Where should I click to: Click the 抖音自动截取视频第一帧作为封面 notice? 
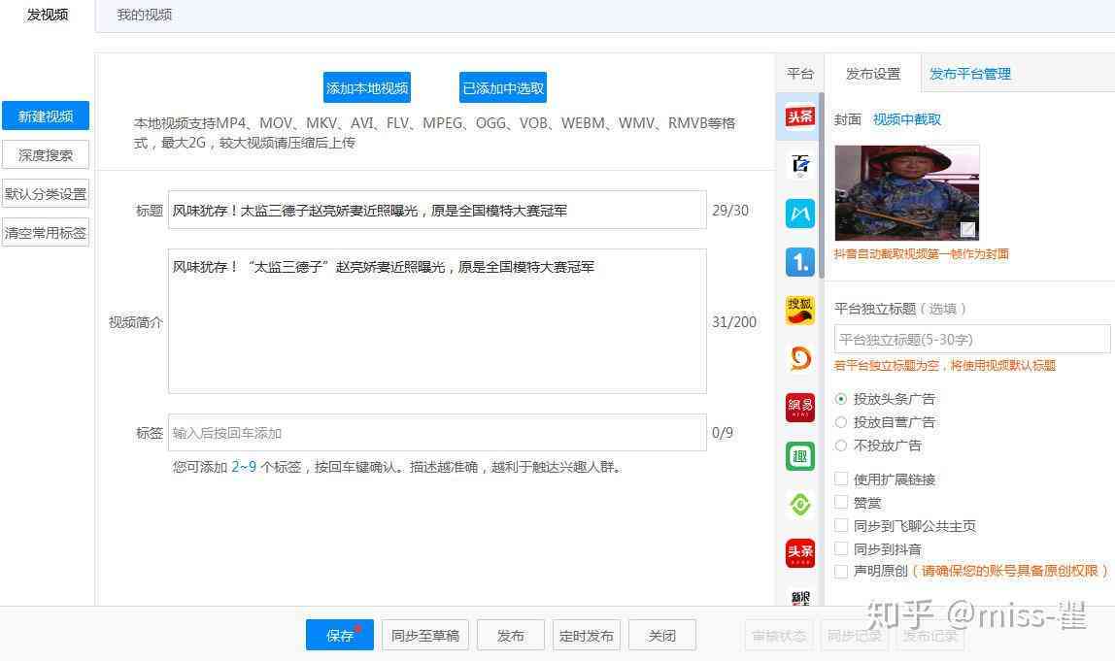pos(922,253)
